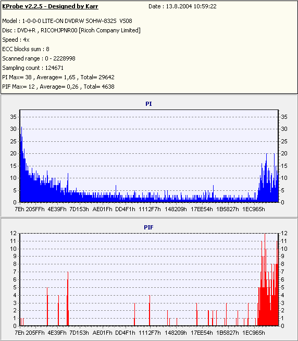Click the tallest blue PI spike above 30
The height and width of the screenshot is (341, 298).
21,164
